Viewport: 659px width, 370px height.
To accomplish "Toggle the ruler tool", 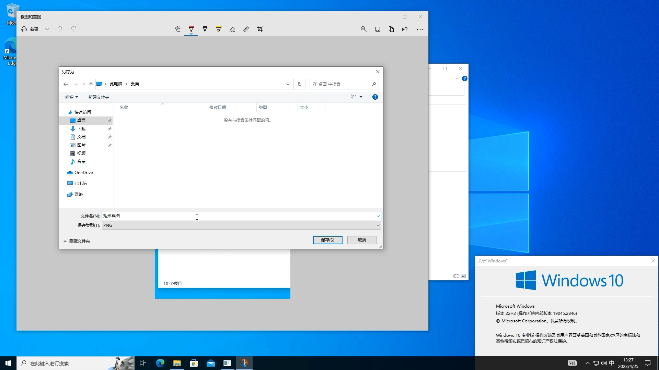I will point(246,29).
